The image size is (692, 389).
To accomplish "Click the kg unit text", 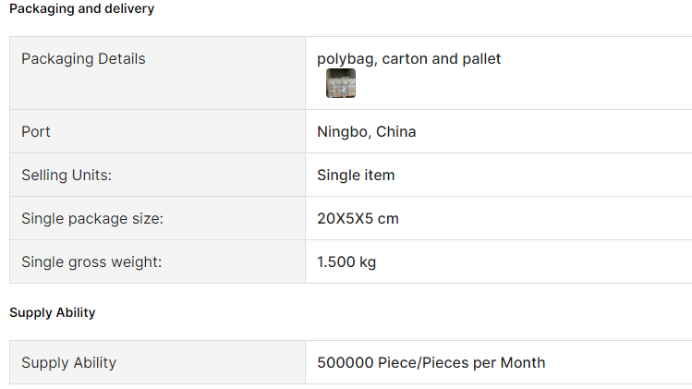I will coord(368,261).
